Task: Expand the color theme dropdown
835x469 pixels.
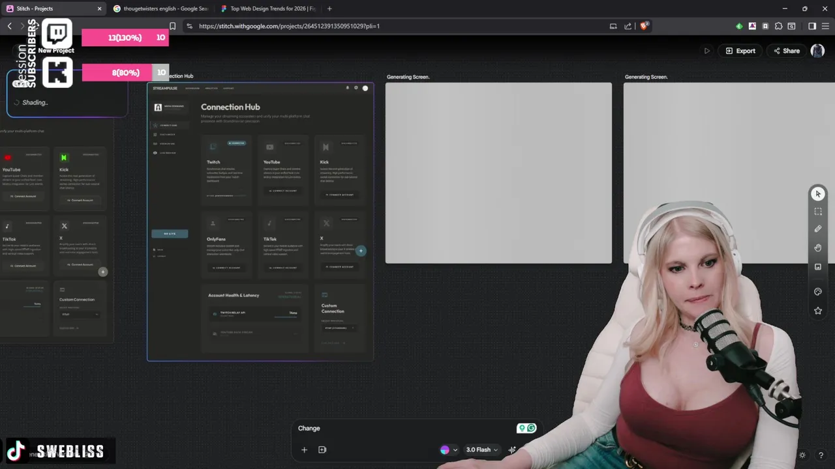Action: 449,449
